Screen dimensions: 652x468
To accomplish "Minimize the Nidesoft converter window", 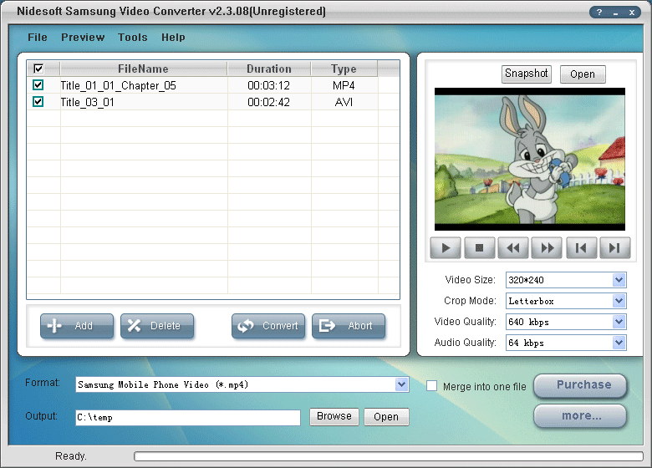I will [x=615, y=12].
